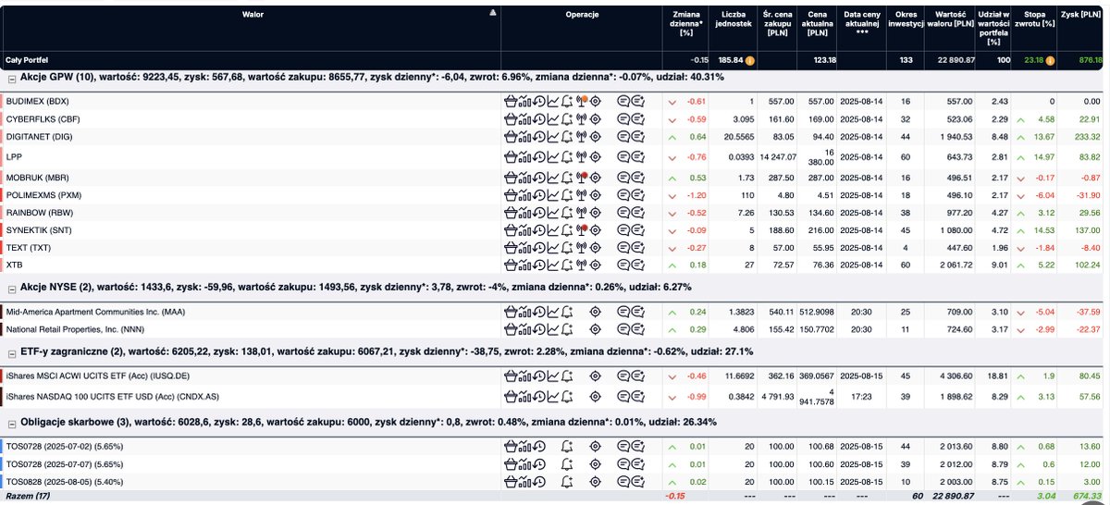Open the history clock icon for iShares MSCI ACWI
The height and width of the screenshot is (505, 1110).
pyautogui.click(x=538, y=376)
